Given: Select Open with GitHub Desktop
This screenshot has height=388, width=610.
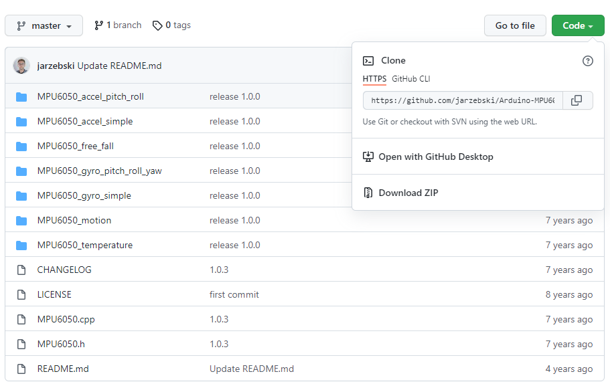Looking at the screenshot, I should pos(435,157).
